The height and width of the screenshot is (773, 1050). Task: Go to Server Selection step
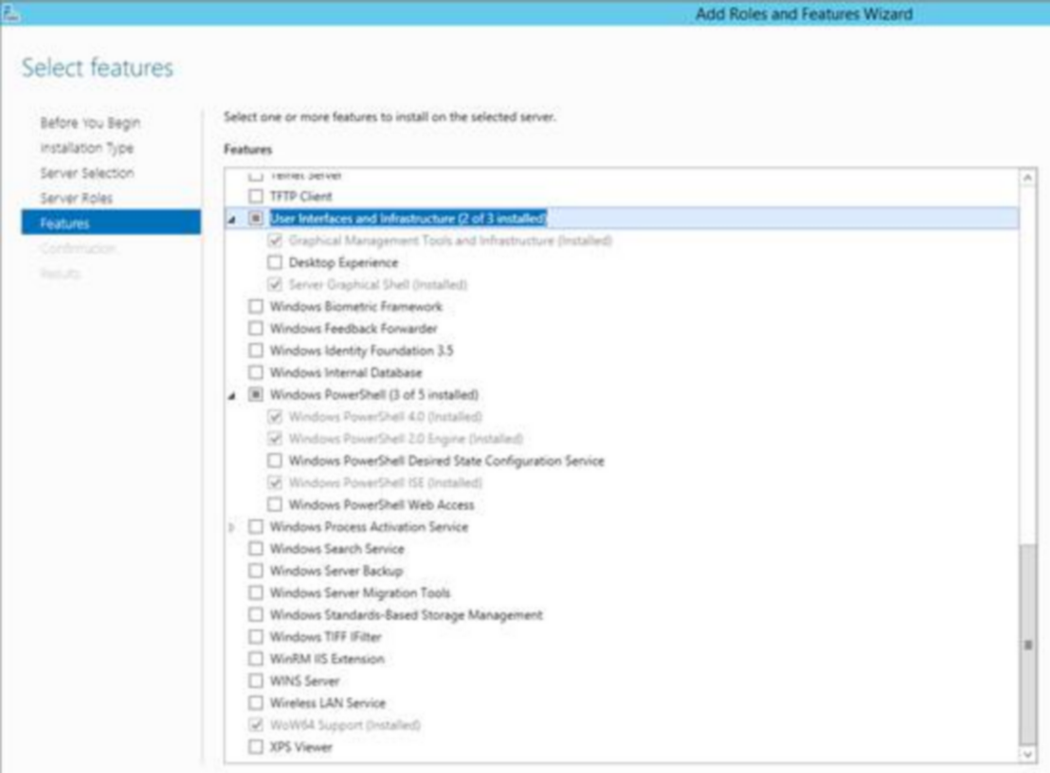pyautogui.click(x=87, y=173)
